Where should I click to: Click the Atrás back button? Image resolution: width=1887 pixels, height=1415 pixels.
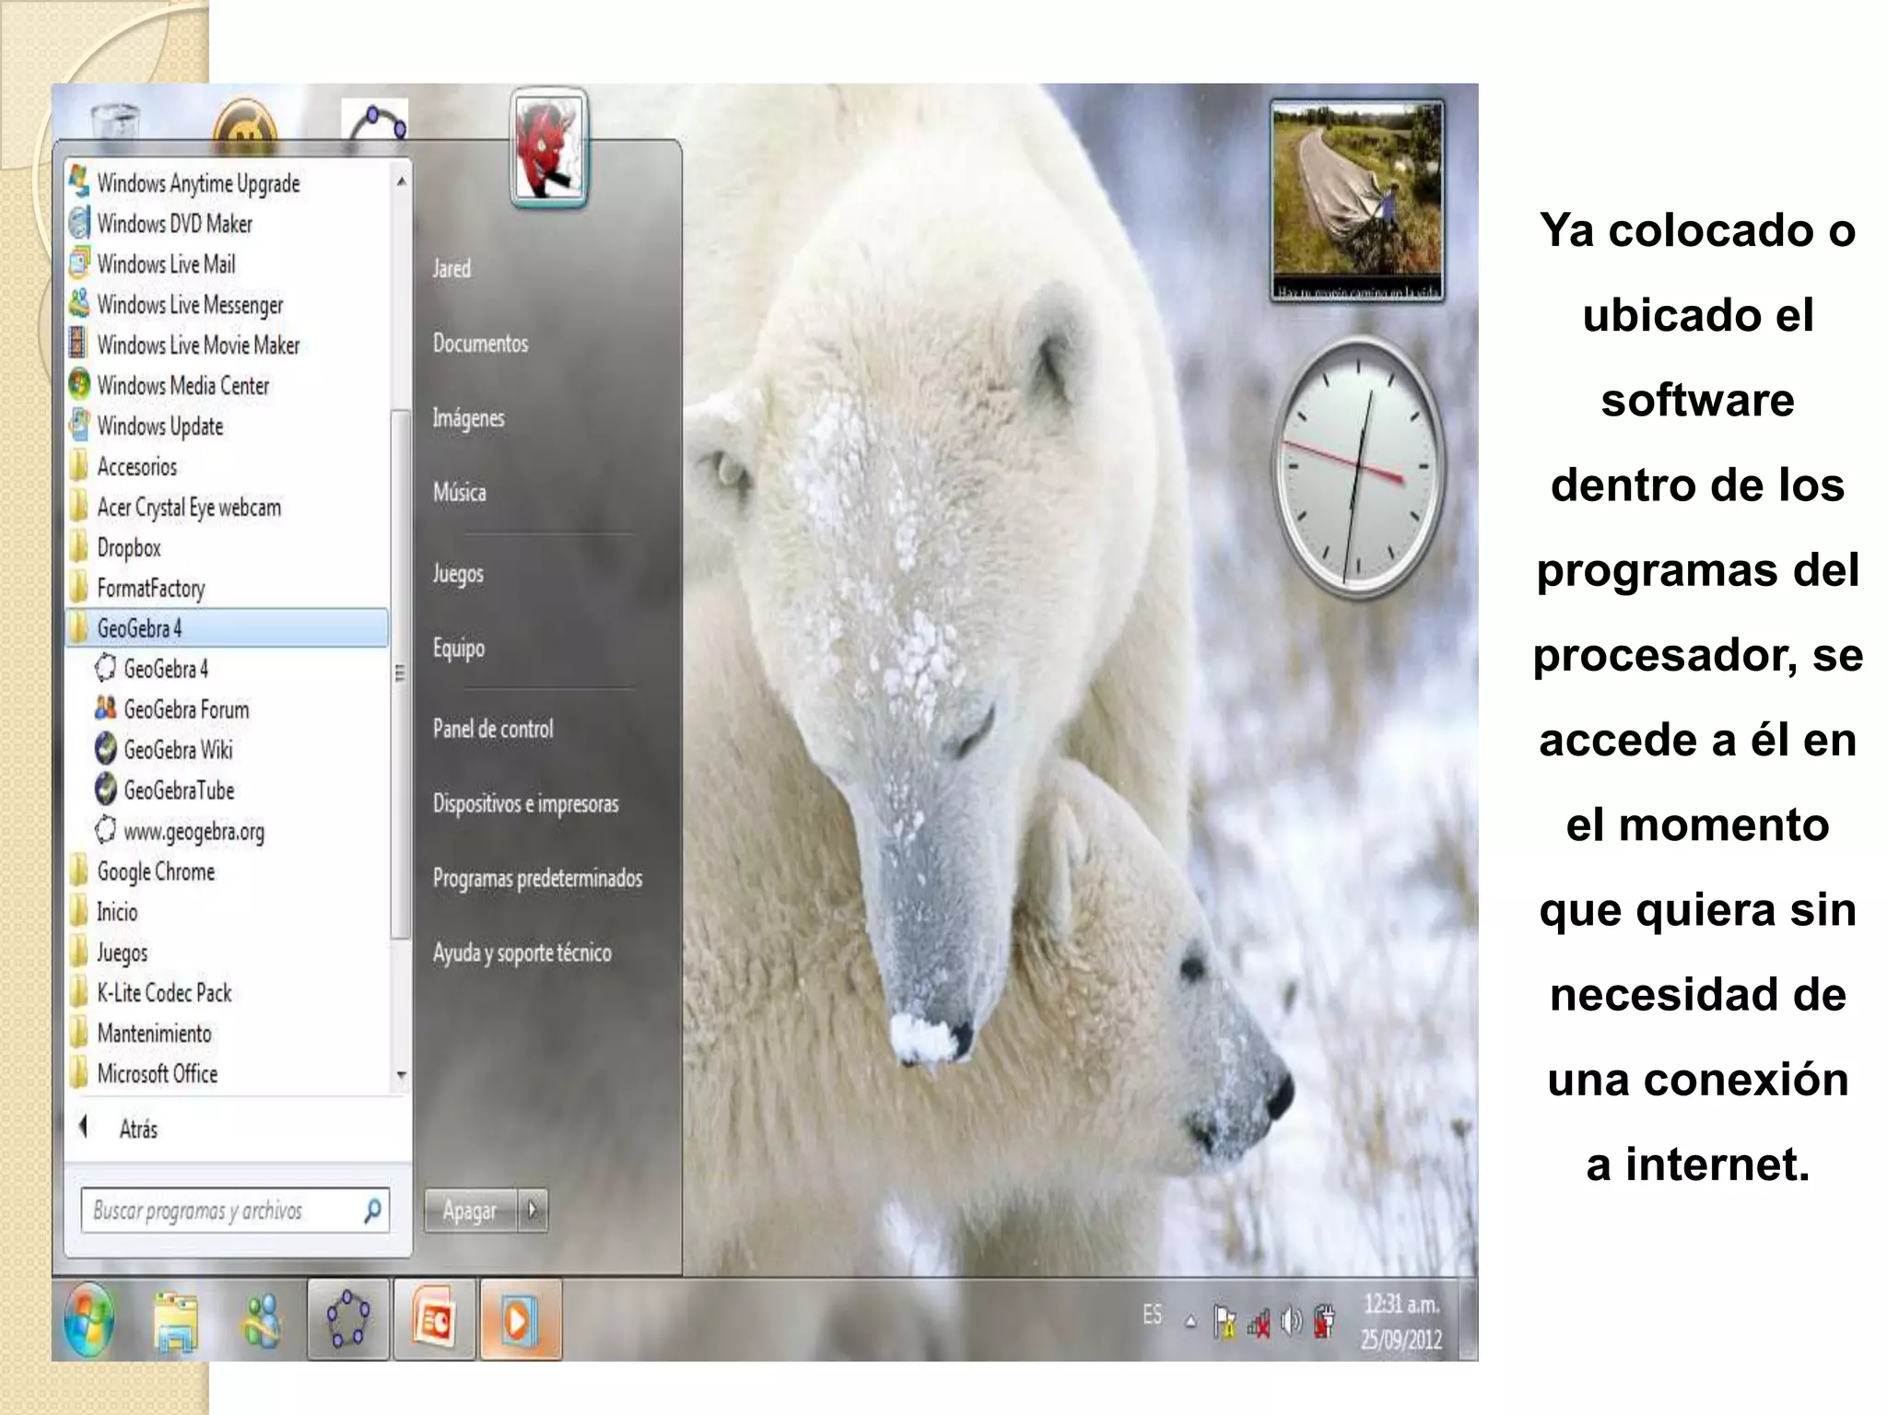point(120,1128)
